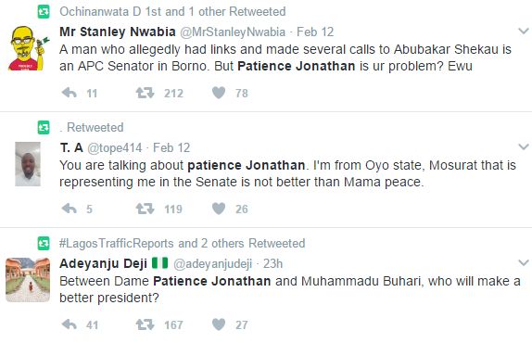The height and width of the screenshot is (343, 532).
Task: Retweet Mr Stanley Nwabia's tweet
Action: pyautogui.click(x=145, y=93)
